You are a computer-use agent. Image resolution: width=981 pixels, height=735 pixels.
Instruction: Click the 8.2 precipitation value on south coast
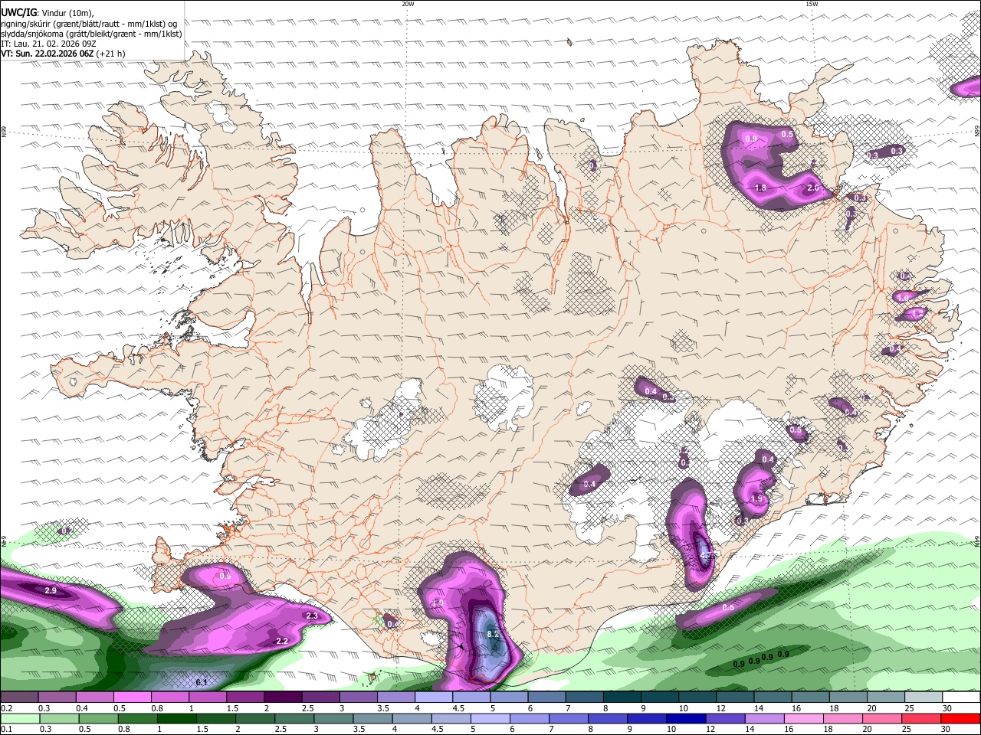[x=493, y=635]
